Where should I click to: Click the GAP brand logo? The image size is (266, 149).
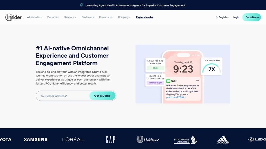coord(110,140)
